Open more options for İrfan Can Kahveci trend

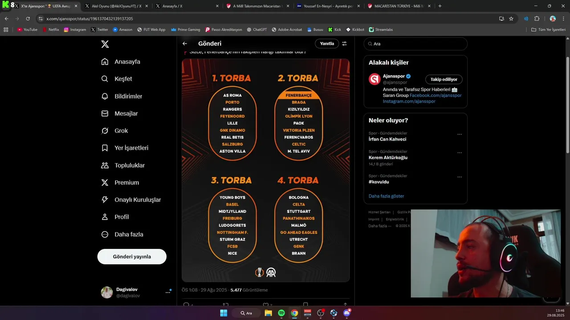[460, 134]
